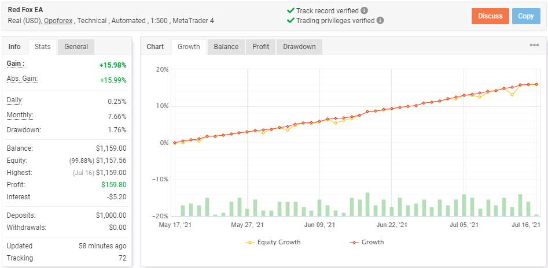Viewport: 548px width, 268px height.
Task: Open the chart three-dots options menu
Action: (x=534, y=46)
